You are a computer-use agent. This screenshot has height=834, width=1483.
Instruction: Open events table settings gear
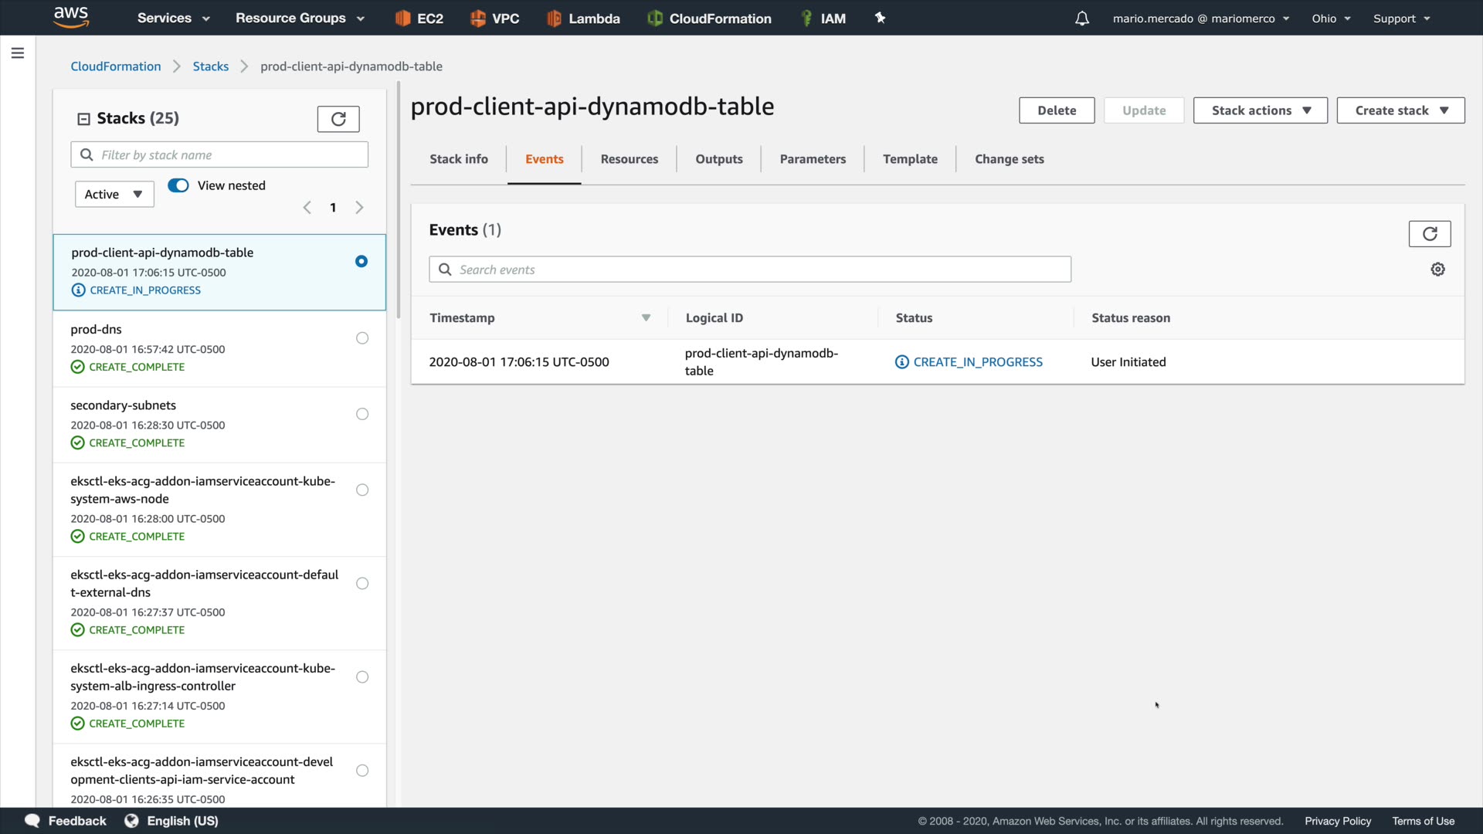pos(1437,270)
